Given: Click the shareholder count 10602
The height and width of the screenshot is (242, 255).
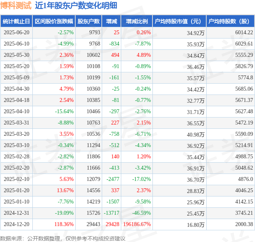Looking at the screenshot, I should (x=93, y=55).
